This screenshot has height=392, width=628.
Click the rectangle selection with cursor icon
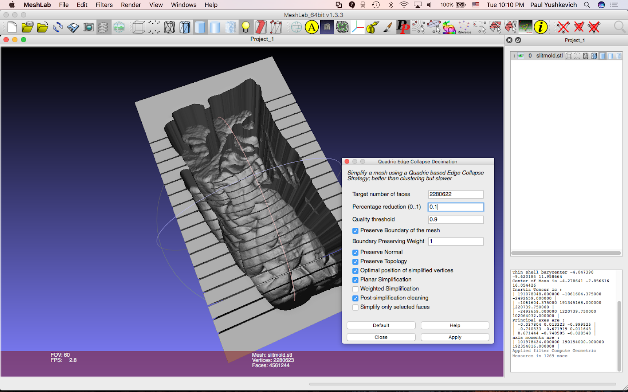coord(480,27)
